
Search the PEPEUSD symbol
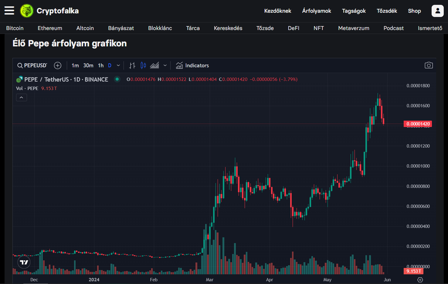click(32, 65)
